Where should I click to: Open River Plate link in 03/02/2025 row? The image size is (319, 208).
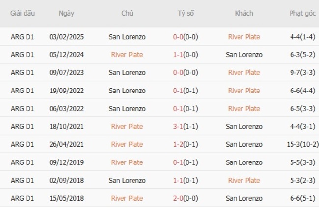tap(244, 37)
